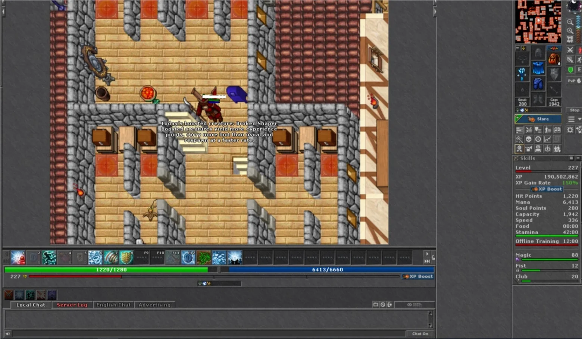Select the empty helmet slot
The width and height of the screenshot is (582, 339).
(x=538, y=53)
